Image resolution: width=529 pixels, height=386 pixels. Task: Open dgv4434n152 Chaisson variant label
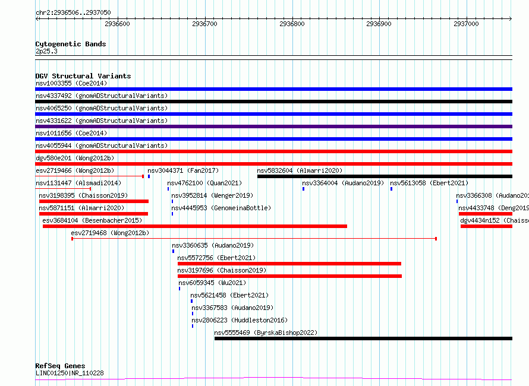tap(495, 220)
